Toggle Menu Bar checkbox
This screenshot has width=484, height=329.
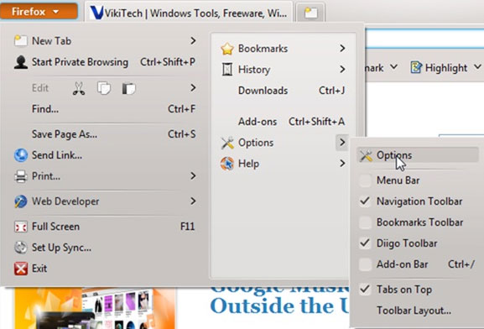click(x=365, y=180)
